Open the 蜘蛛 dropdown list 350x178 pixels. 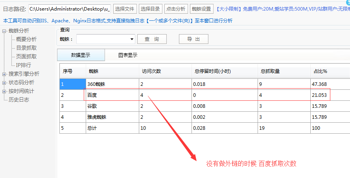point(132,39)
